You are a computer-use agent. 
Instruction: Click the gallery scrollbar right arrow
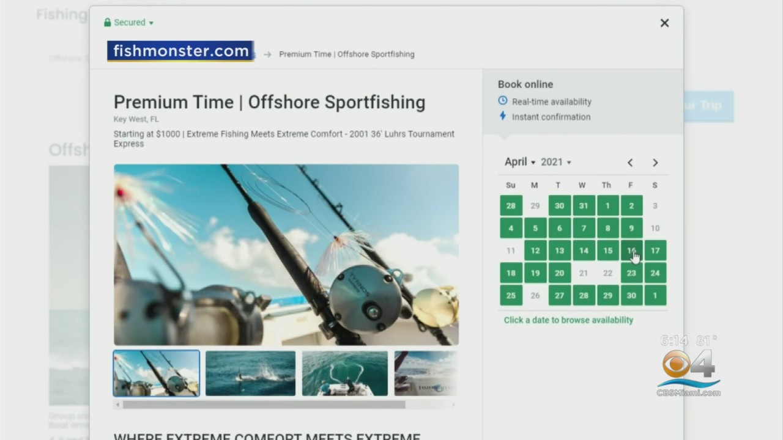pos(453,405)
